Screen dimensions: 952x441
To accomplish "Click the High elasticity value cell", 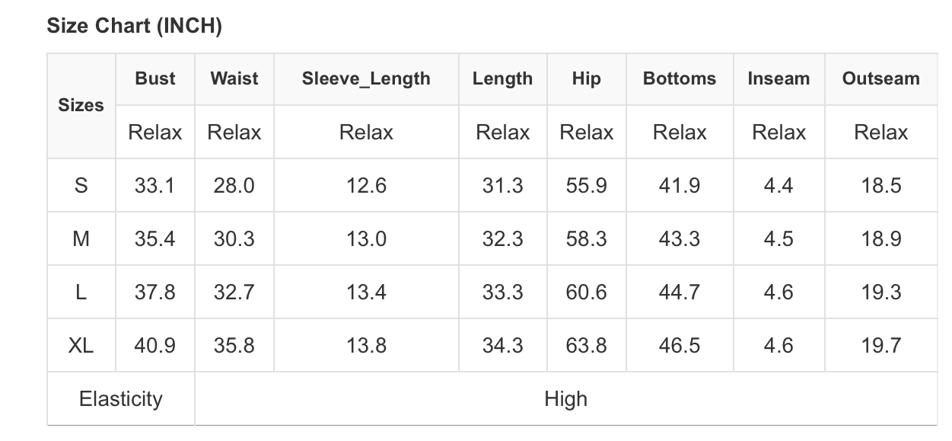I will pyautogui.click(x=565, y=398).
